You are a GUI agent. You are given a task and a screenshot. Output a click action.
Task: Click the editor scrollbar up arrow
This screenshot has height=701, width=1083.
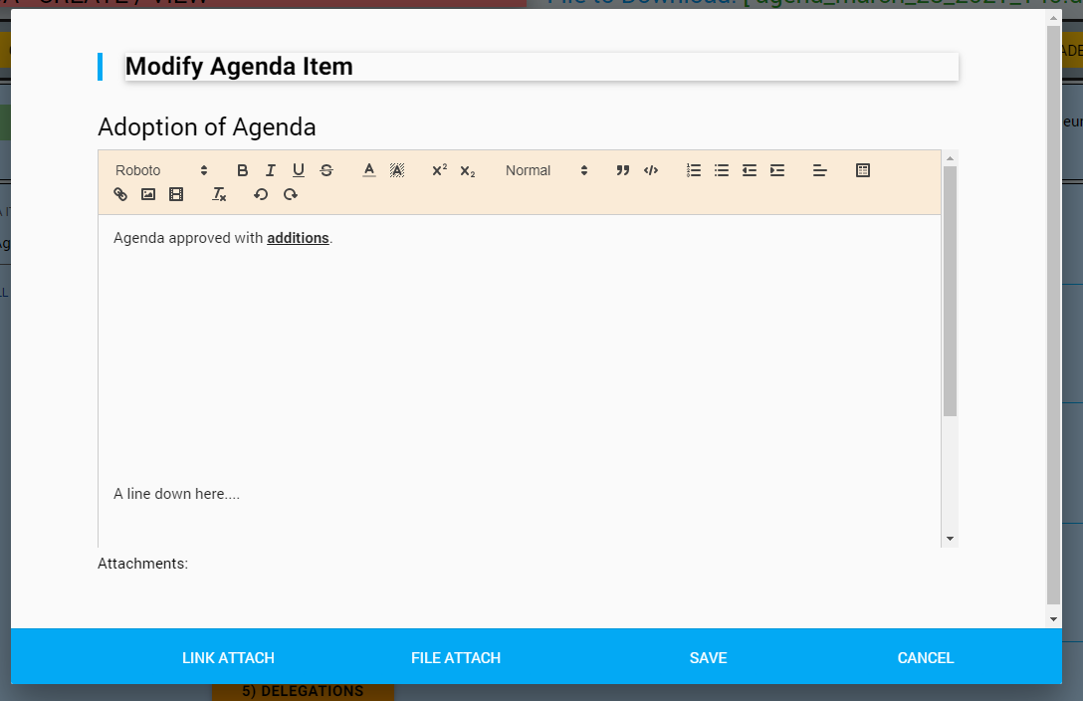[x=951, y=158]
